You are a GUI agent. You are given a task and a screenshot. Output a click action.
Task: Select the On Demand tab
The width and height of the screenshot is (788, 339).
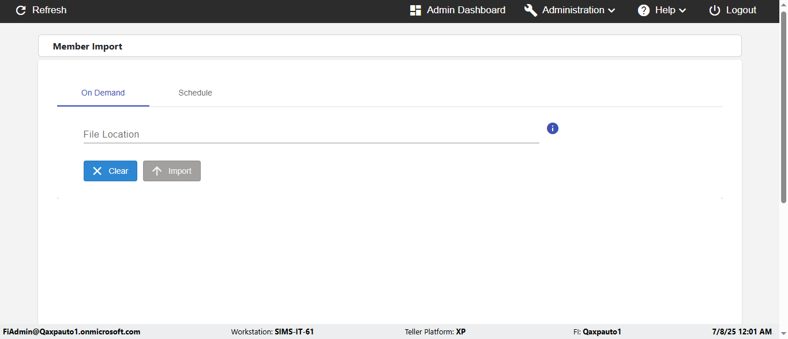pos(103,93)
